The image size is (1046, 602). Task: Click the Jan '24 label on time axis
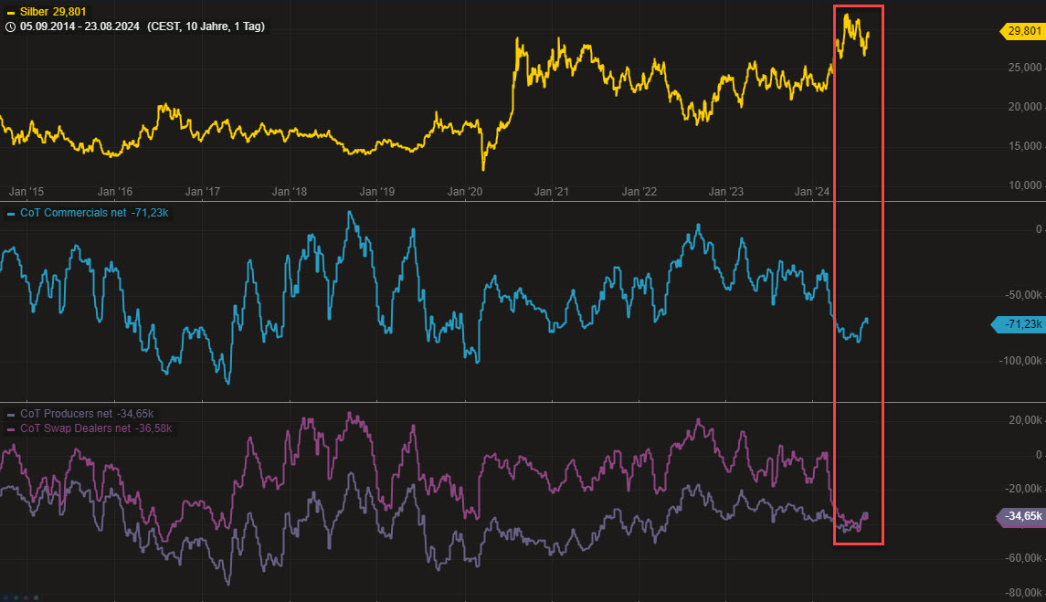click(811, 192)
